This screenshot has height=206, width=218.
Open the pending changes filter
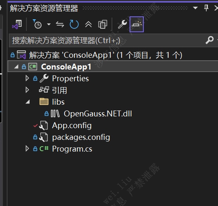(x=37, y=24)
